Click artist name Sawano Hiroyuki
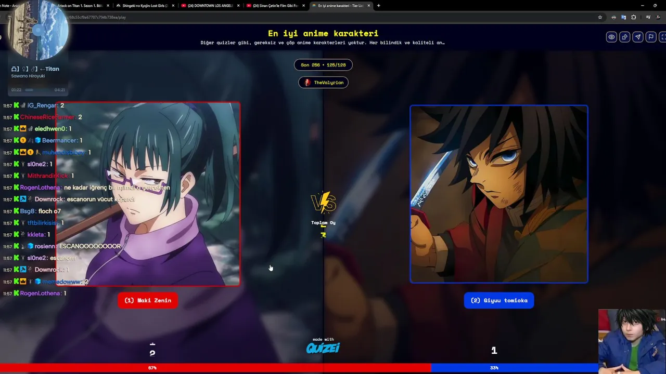 (28, 76)
